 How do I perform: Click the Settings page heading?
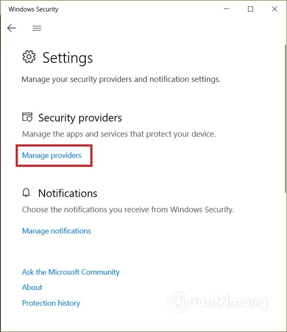point(68,58)
